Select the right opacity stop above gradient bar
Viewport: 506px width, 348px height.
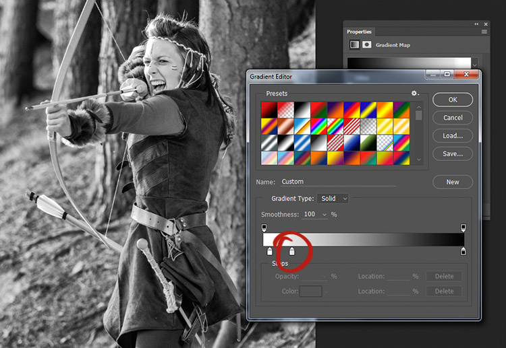463,228
